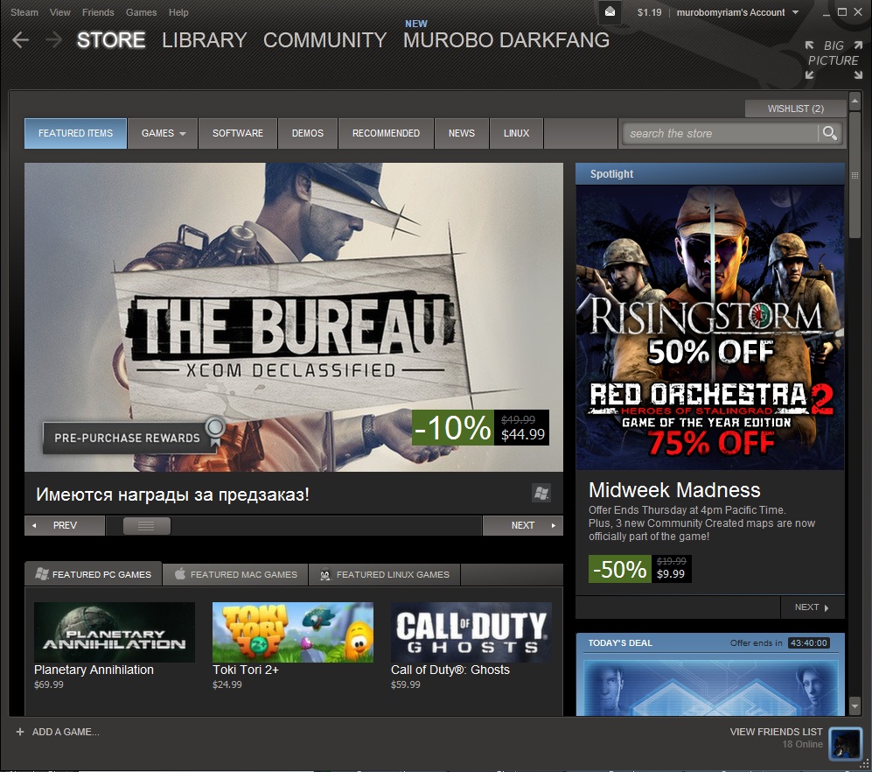Click Prev on the featured carousel
The image size is (872, 772).
coord(65,525)
